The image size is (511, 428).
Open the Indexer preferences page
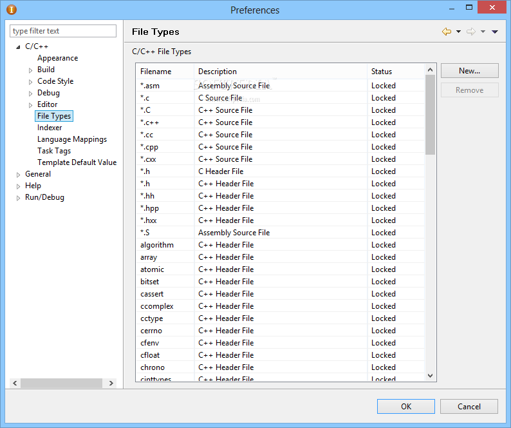click(x=50, y=128)
